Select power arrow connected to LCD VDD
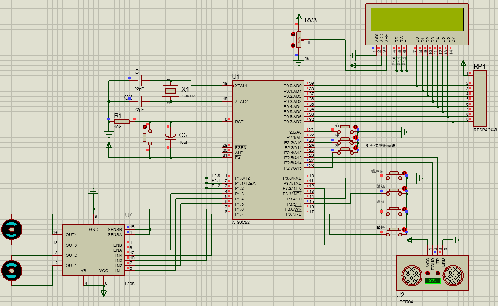The height and width of the screenshot is (306, 498). (353, 65)
